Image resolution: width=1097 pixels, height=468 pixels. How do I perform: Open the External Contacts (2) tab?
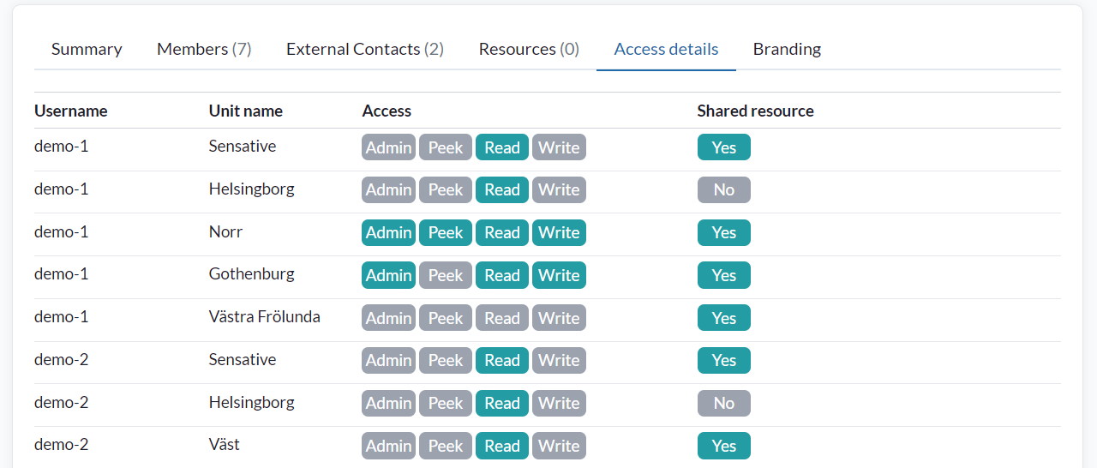365,49
